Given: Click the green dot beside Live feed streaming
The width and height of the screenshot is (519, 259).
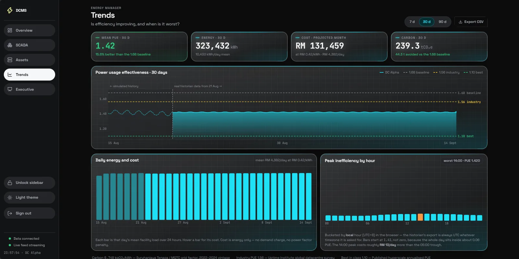Looking at the screenshot, I should [10, 245].
